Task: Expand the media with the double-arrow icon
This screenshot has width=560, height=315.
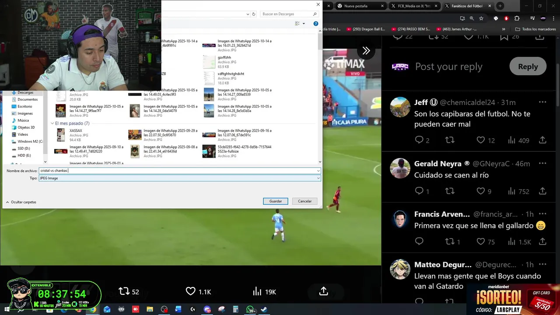Action: pos(366,51)
